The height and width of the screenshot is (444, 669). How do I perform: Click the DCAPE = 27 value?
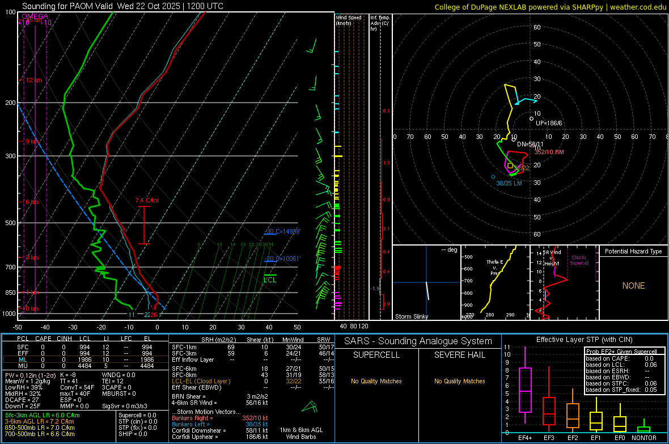[22, 400]
